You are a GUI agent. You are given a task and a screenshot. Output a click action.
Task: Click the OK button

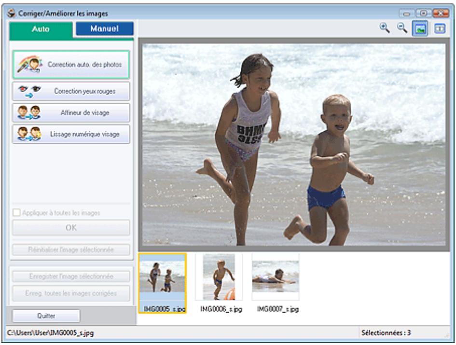click(71, 227)
